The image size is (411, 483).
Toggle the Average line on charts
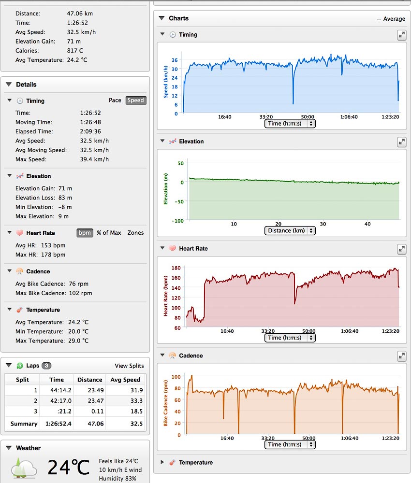pos(391,19)
